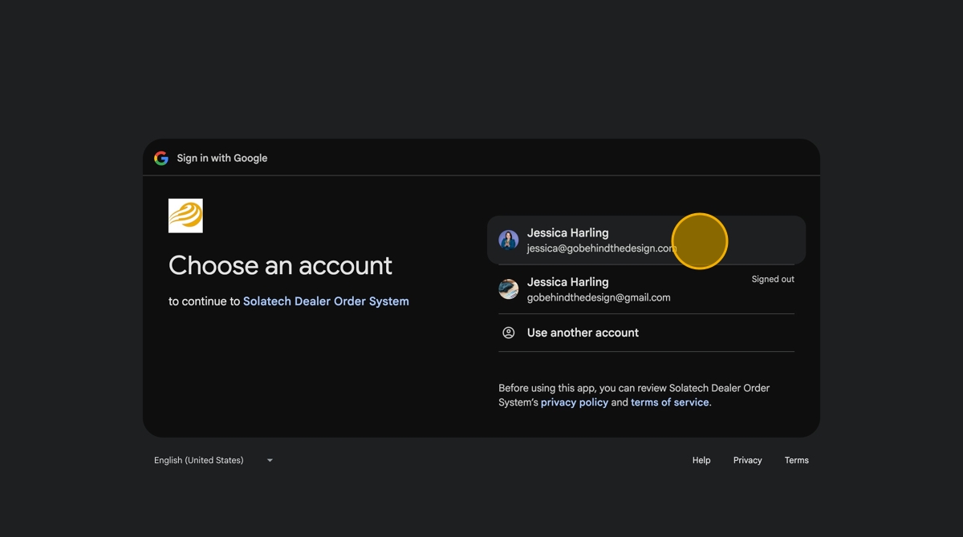This screenshot has width=963, height=537.
Task: Open the privacy policy link
Action: [575, 402]
